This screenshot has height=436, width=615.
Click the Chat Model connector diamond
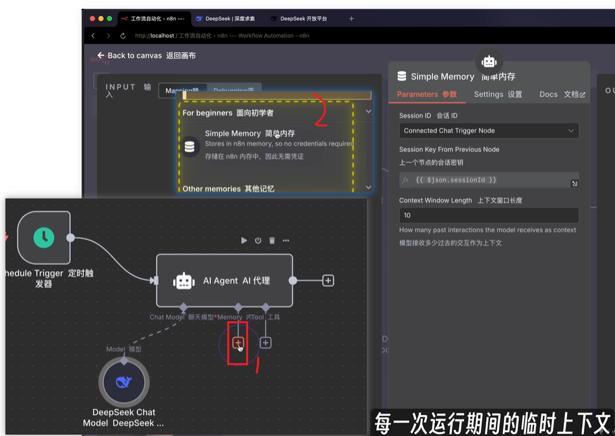[183, 307]
